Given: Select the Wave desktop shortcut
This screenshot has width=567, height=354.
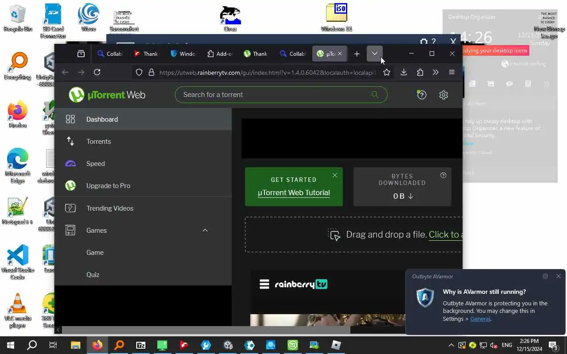Looking at the screenshot, I should [x=89, y=18].
